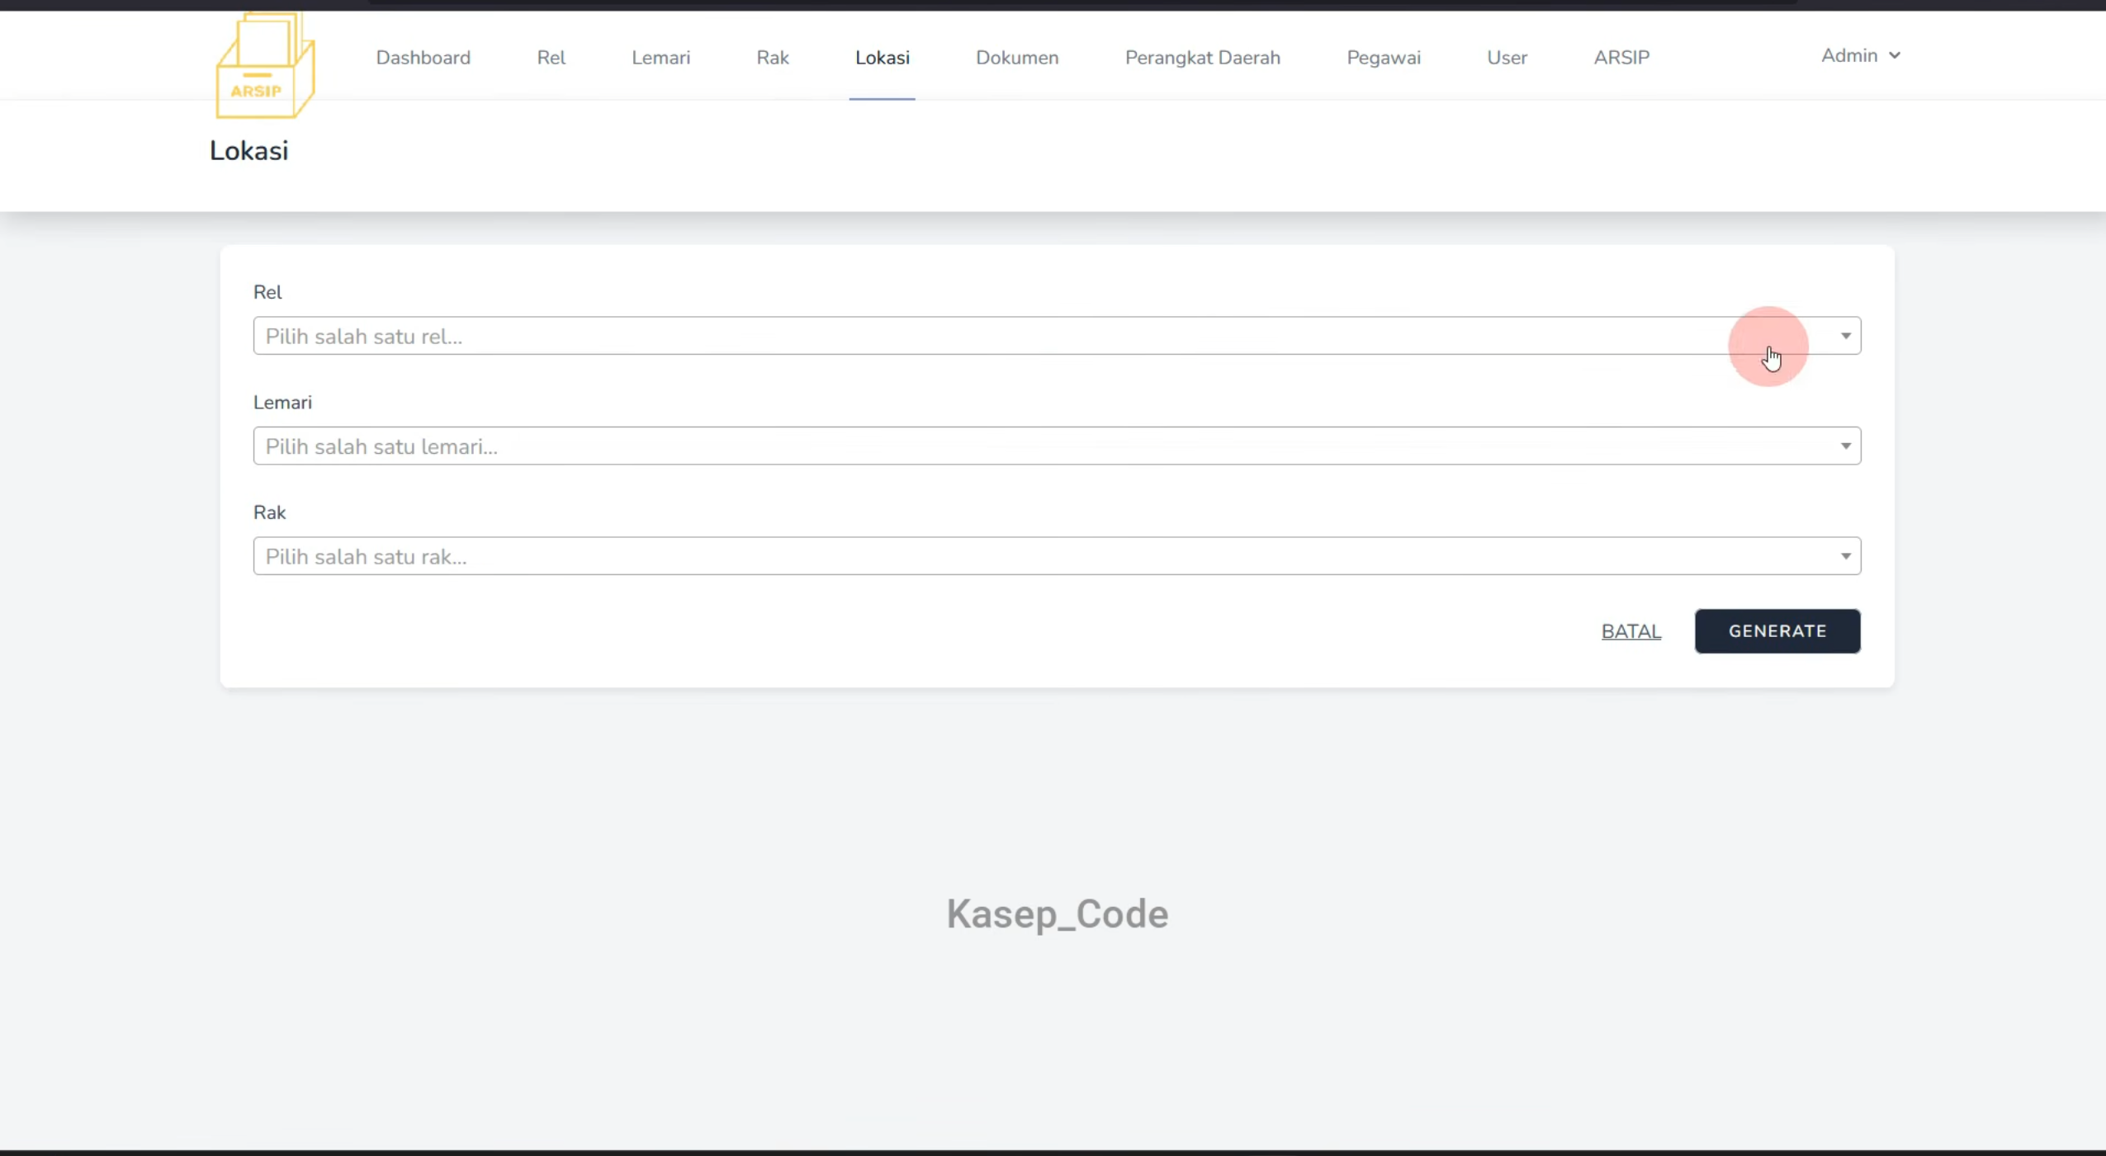Click the Rel dropdown arrow
Image resolution: width=2106 pixels, height=1156 pixels.
tap(1845, 336)
